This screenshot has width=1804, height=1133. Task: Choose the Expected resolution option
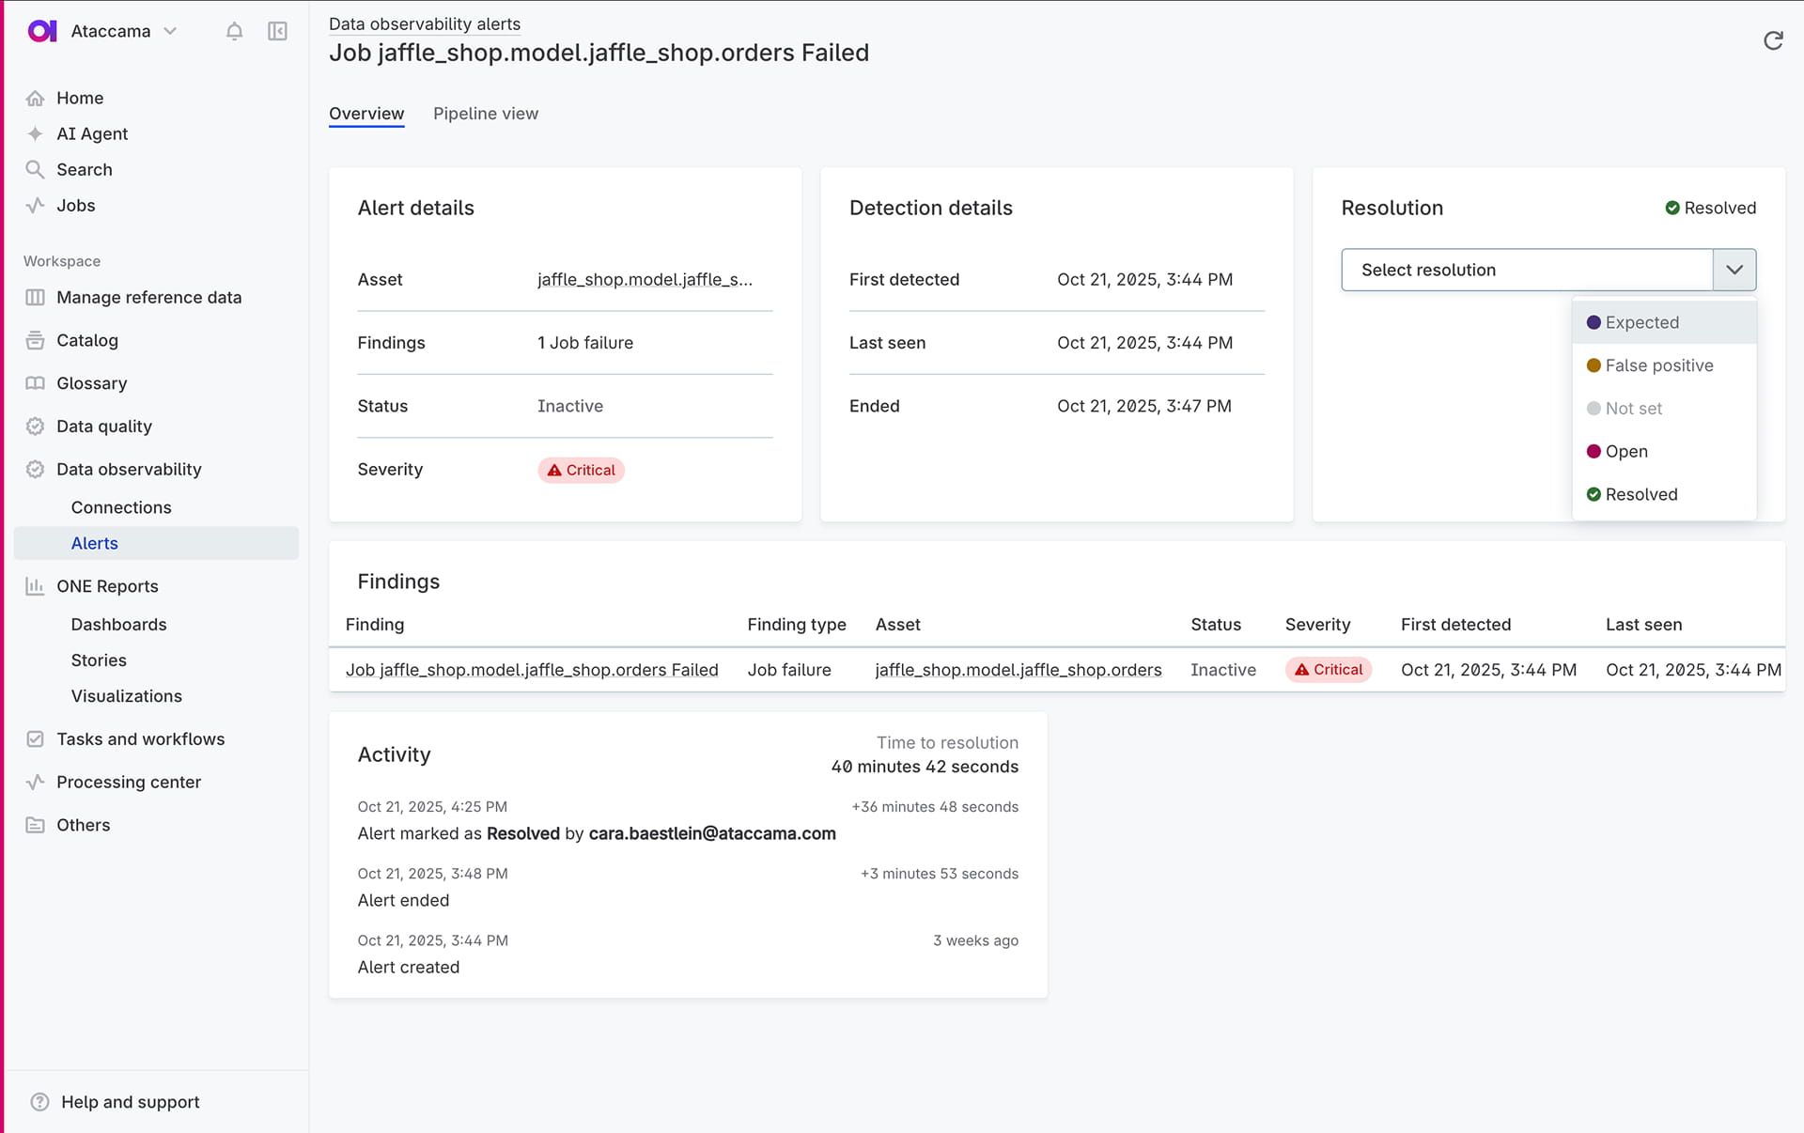click(x=1641, y=322)
